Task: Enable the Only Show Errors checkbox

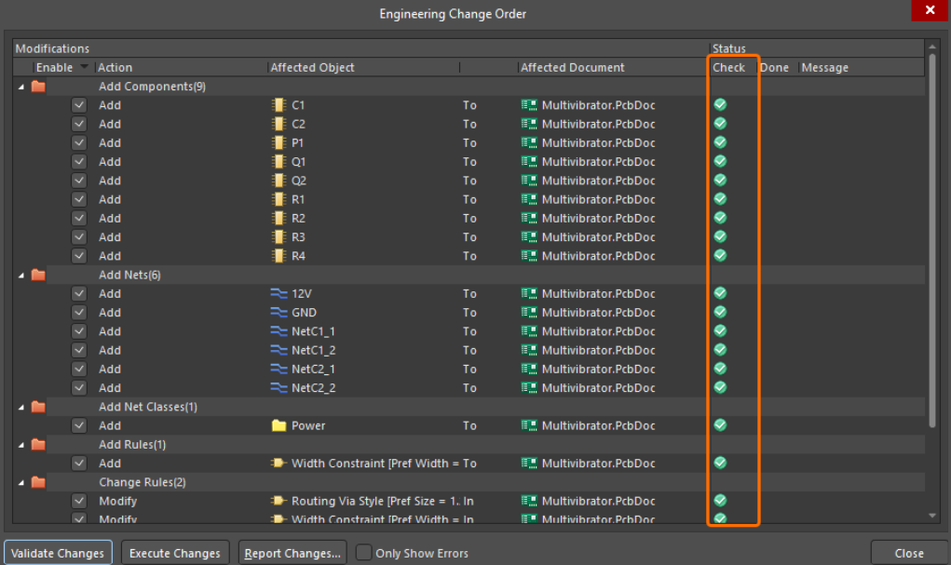Action: click(364, 553)
